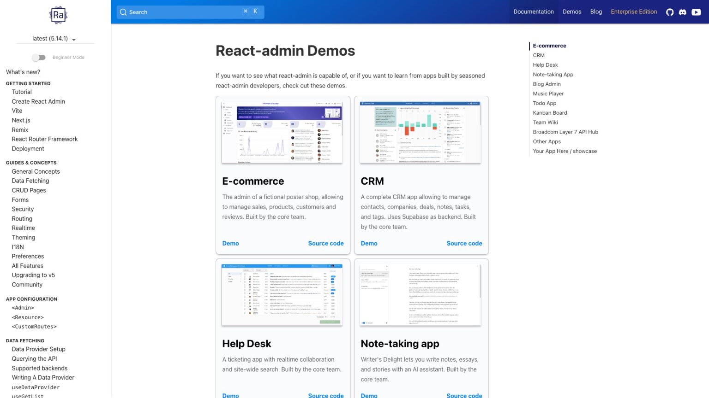
Task: Open Security in sidebar
Action: [x=23, y=209]
